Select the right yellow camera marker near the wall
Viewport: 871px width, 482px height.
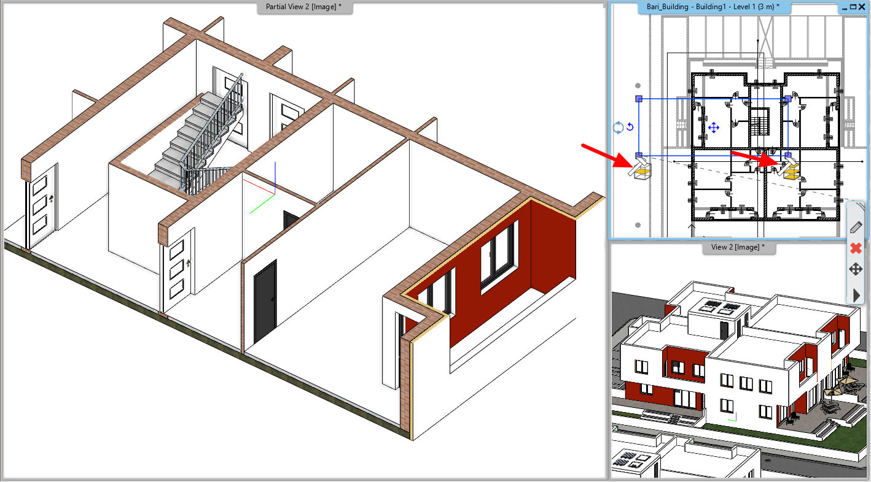(x=790, y=172)
